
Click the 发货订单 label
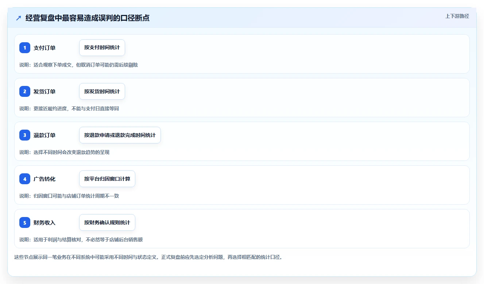coord(44,91)
